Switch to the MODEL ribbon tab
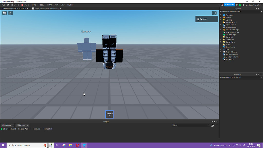This screenshot has width=263, height=148. (41, 5)
